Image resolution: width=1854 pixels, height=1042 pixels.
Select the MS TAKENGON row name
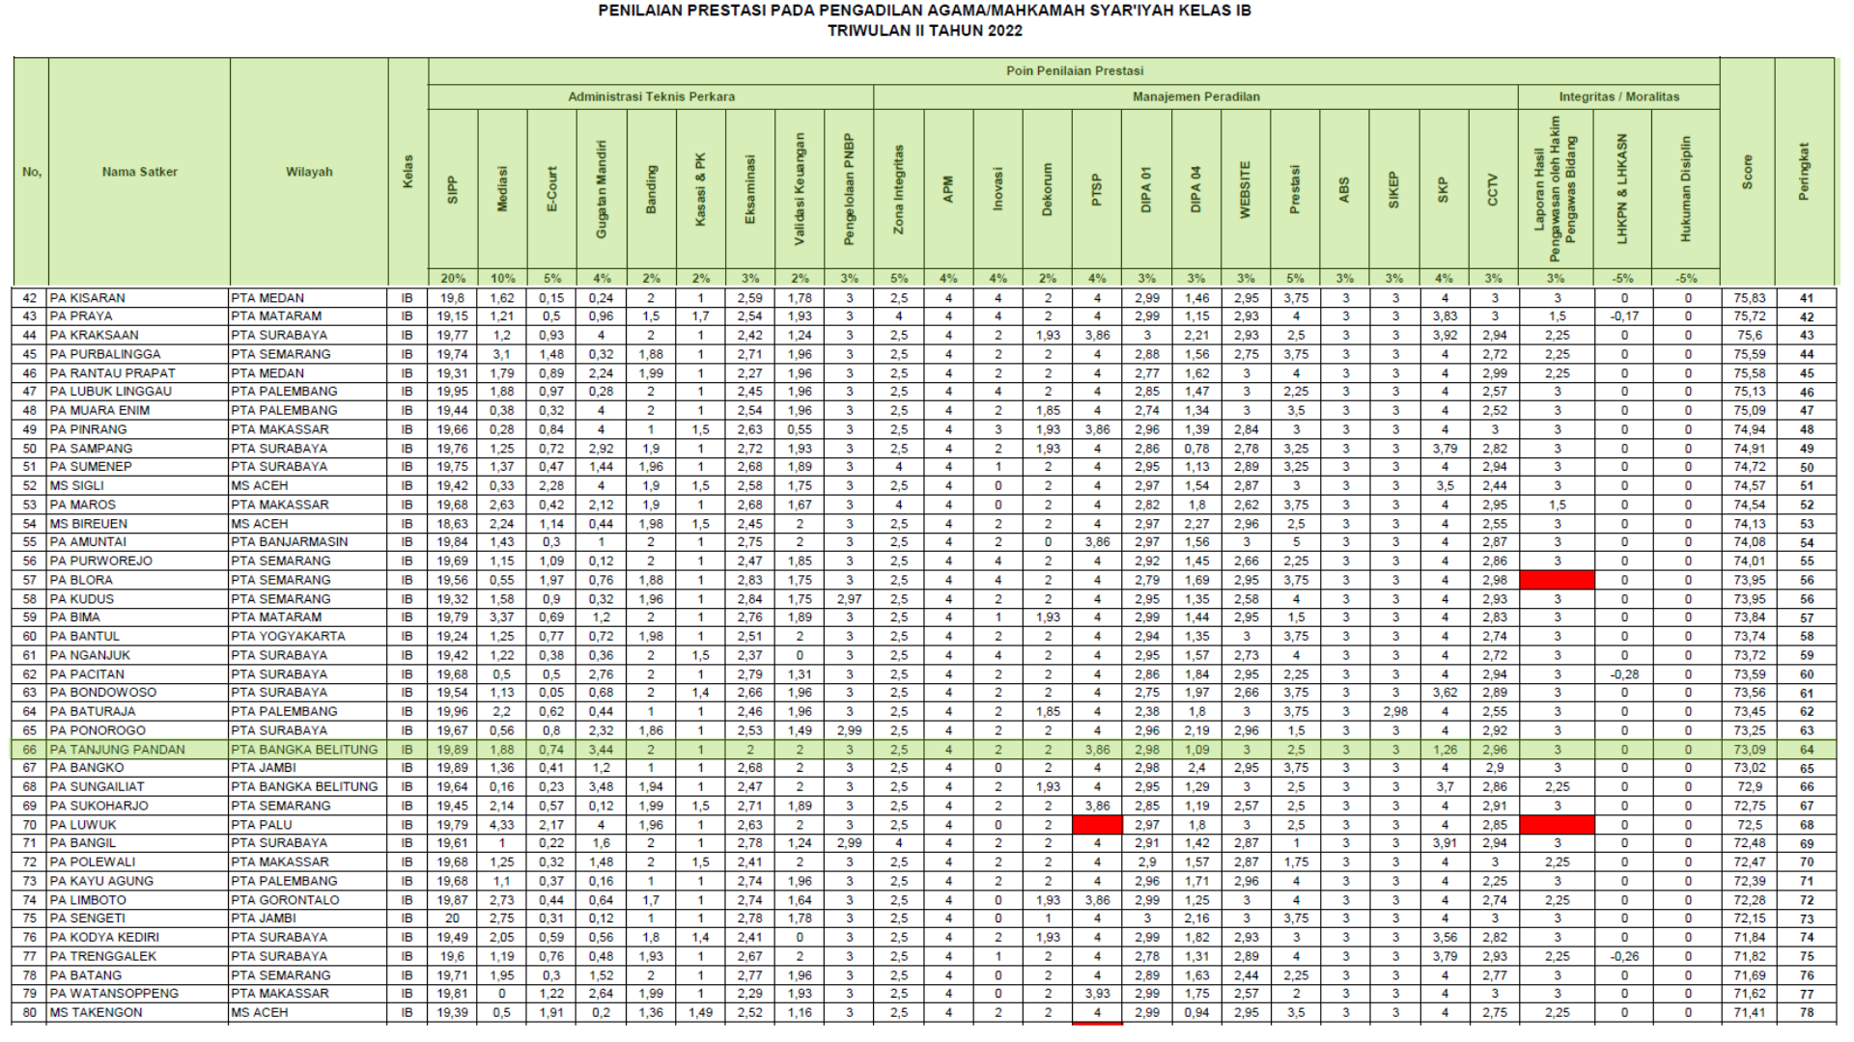point(96,1012)
